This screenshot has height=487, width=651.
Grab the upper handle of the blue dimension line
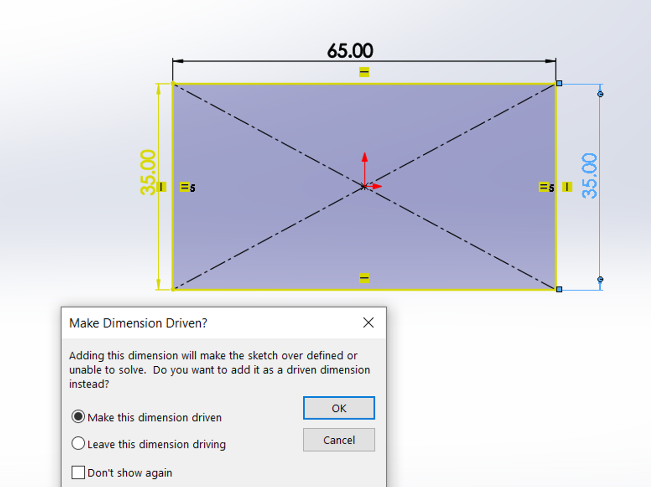pyautogui.click(x=600, y=94)
